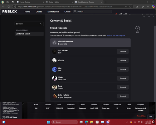This screenshot has width=156, height=125.
Task: Clear the 'blocked' settings search text
Action: (41, 24)
